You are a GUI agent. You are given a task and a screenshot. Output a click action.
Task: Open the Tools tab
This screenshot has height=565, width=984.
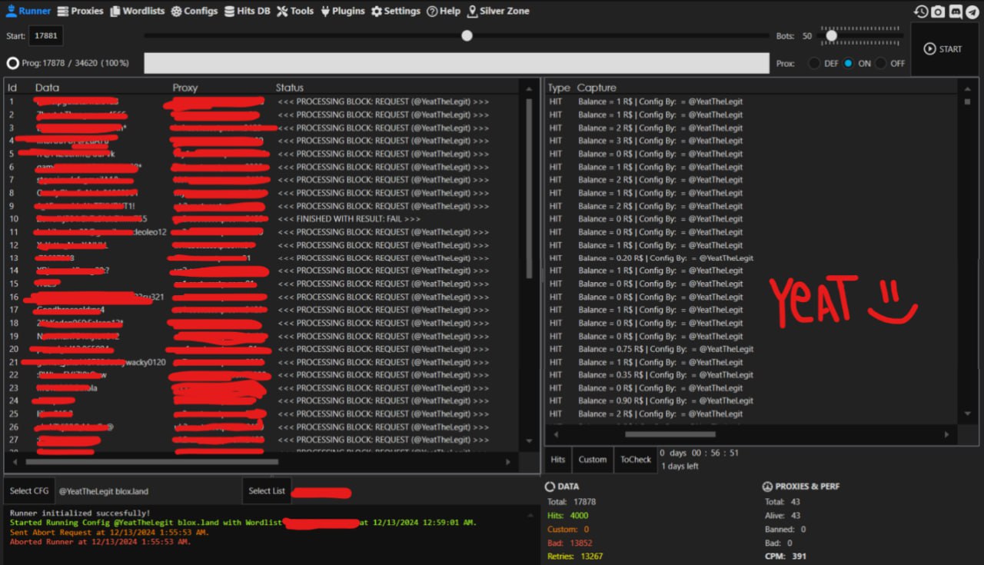point(295,12)
